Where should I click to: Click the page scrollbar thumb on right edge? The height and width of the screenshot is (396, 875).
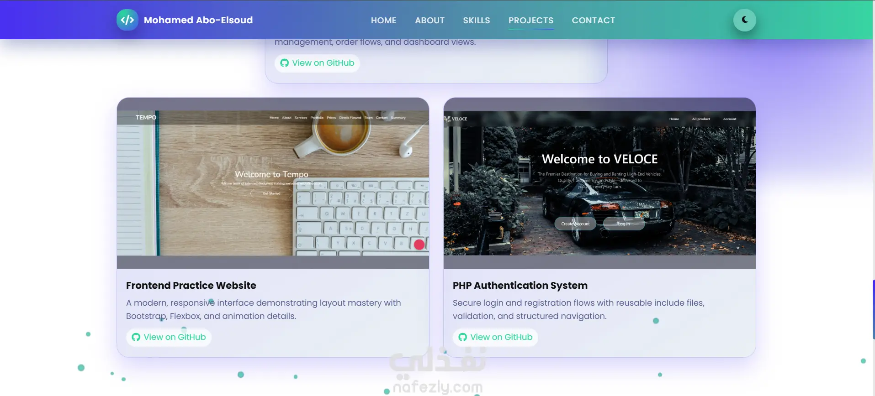click(873, 309)
